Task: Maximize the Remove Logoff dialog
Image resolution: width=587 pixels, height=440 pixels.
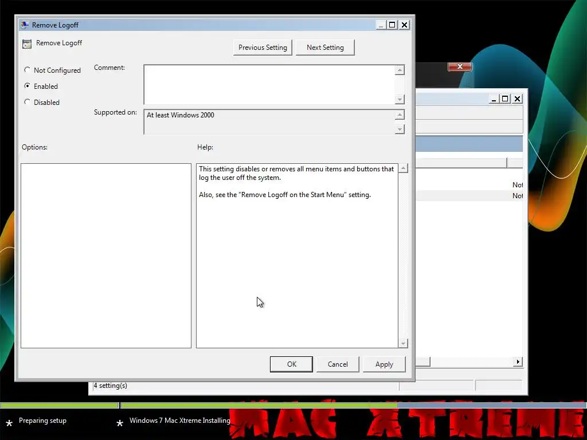Action: pyautogui.click(x=392, y=25)
